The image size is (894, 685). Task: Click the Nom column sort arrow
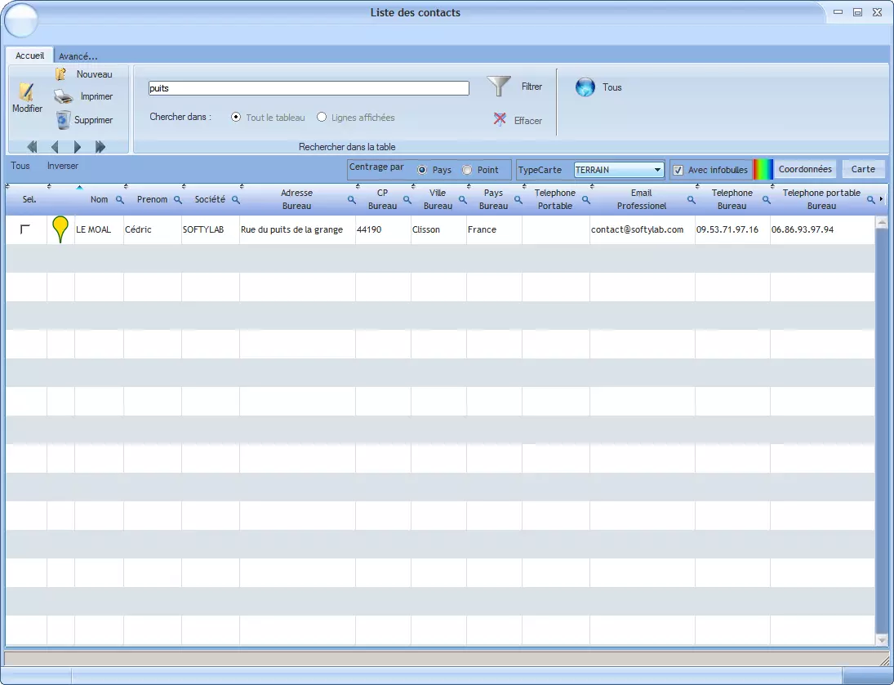79,187
